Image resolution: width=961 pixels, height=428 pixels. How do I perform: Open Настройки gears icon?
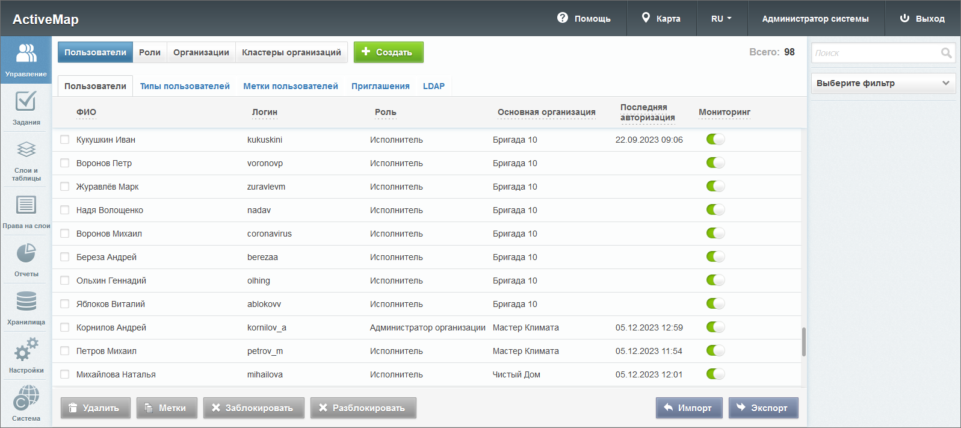pos(26,355)
